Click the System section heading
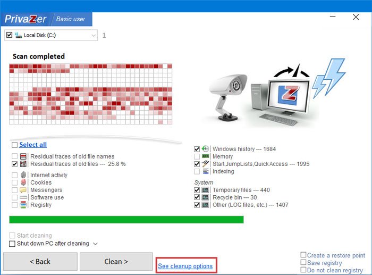 tap(204, 182)
